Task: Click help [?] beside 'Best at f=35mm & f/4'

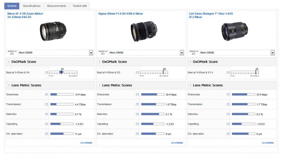Action: (x=47, y=72)
